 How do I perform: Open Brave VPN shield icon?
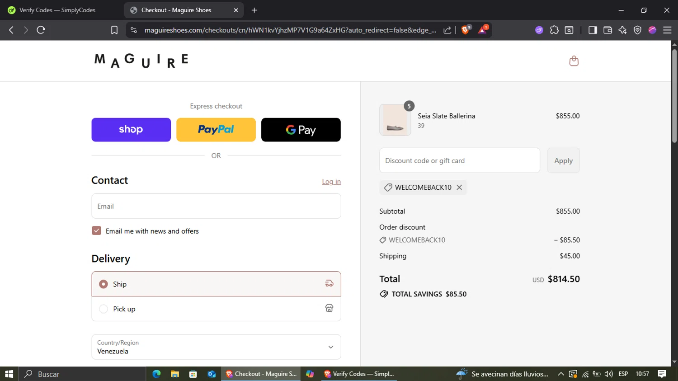click(x=637, y=30)
